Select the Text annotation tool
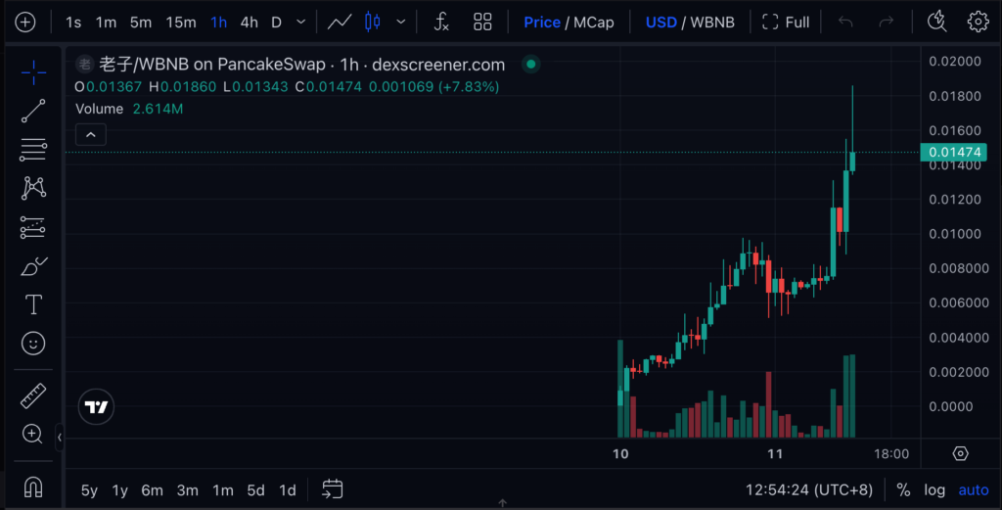The height and width of the screenshot is (510, 1002). coord(33,304)
